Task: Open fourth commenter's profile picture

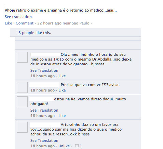Action: (x=22, y=127)
